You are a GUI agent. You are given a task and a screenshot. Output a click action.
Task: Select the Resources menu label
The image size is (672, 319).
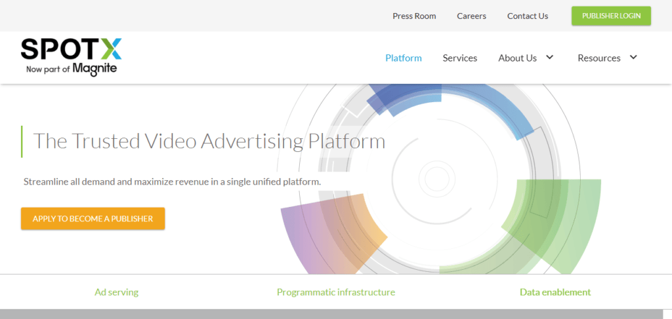tap(598, 58)
